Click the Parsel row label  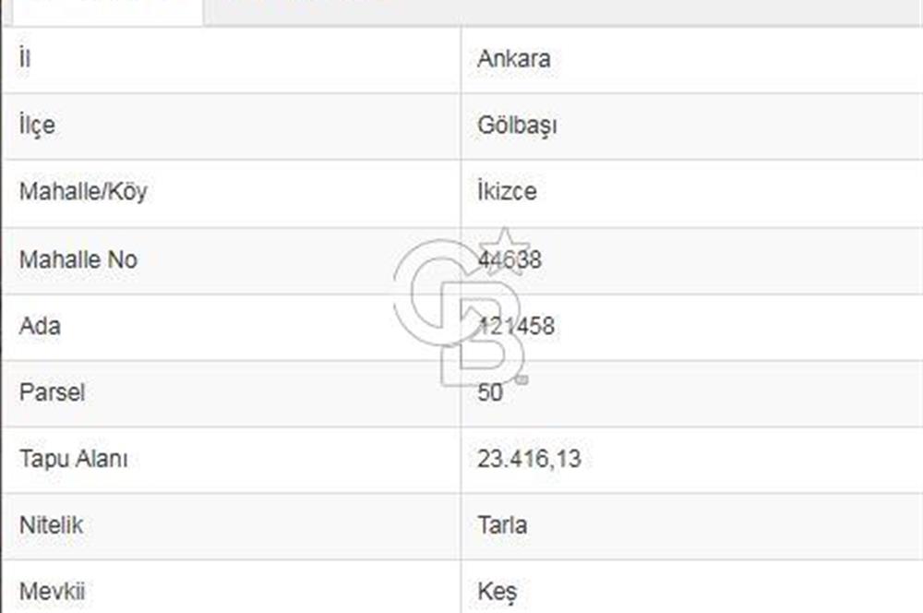(x=50, y=392)
